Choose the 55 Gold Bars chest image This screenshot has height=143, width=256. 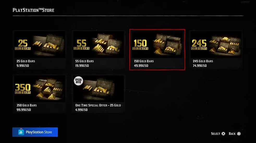point(99,45)
